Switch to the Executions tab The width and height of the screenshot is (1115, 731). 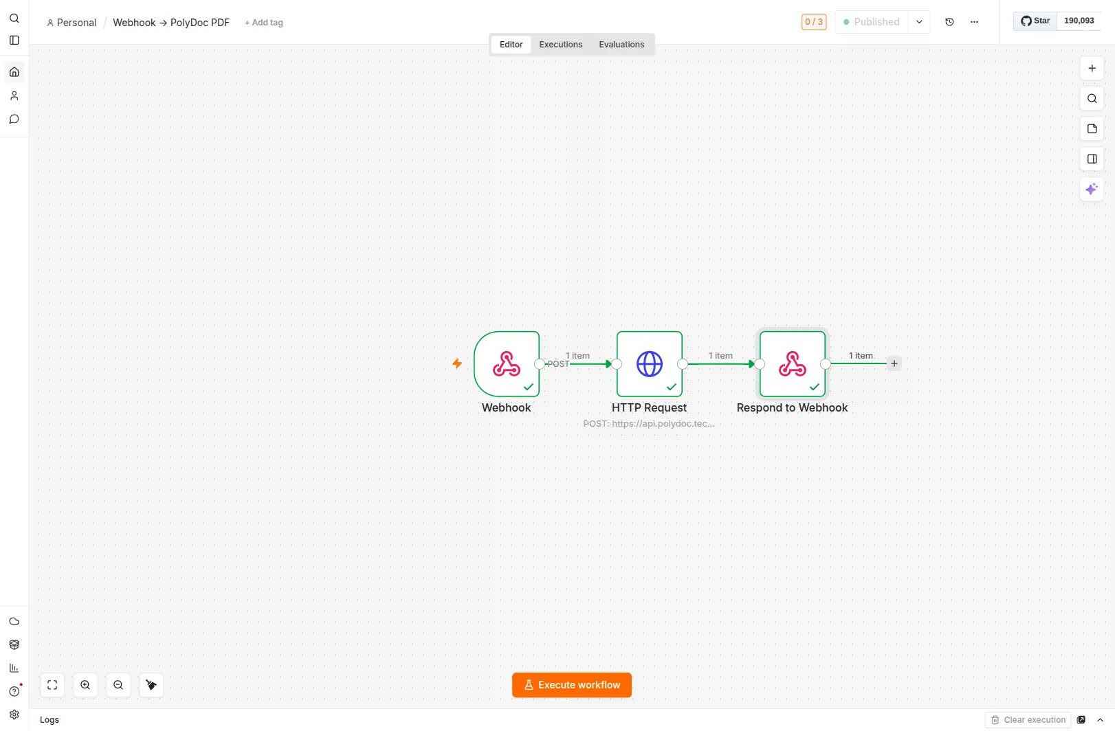coord(560,45)
